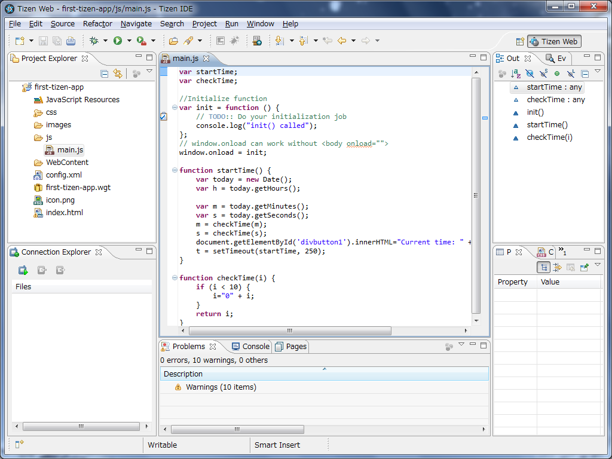Click the Description column header
612x459 pixels.
(325, 374)
